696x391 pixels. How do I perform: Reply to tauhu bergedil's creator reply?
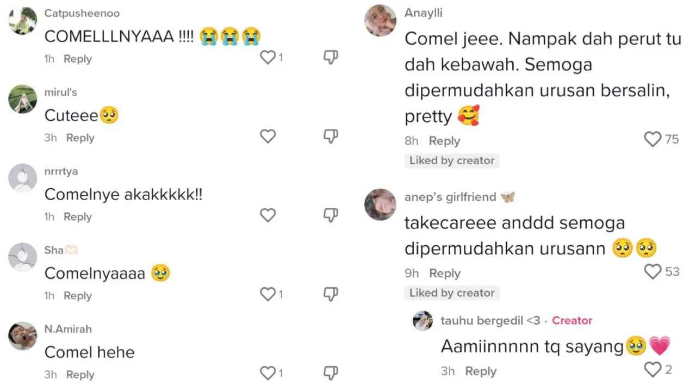[481, 371]
